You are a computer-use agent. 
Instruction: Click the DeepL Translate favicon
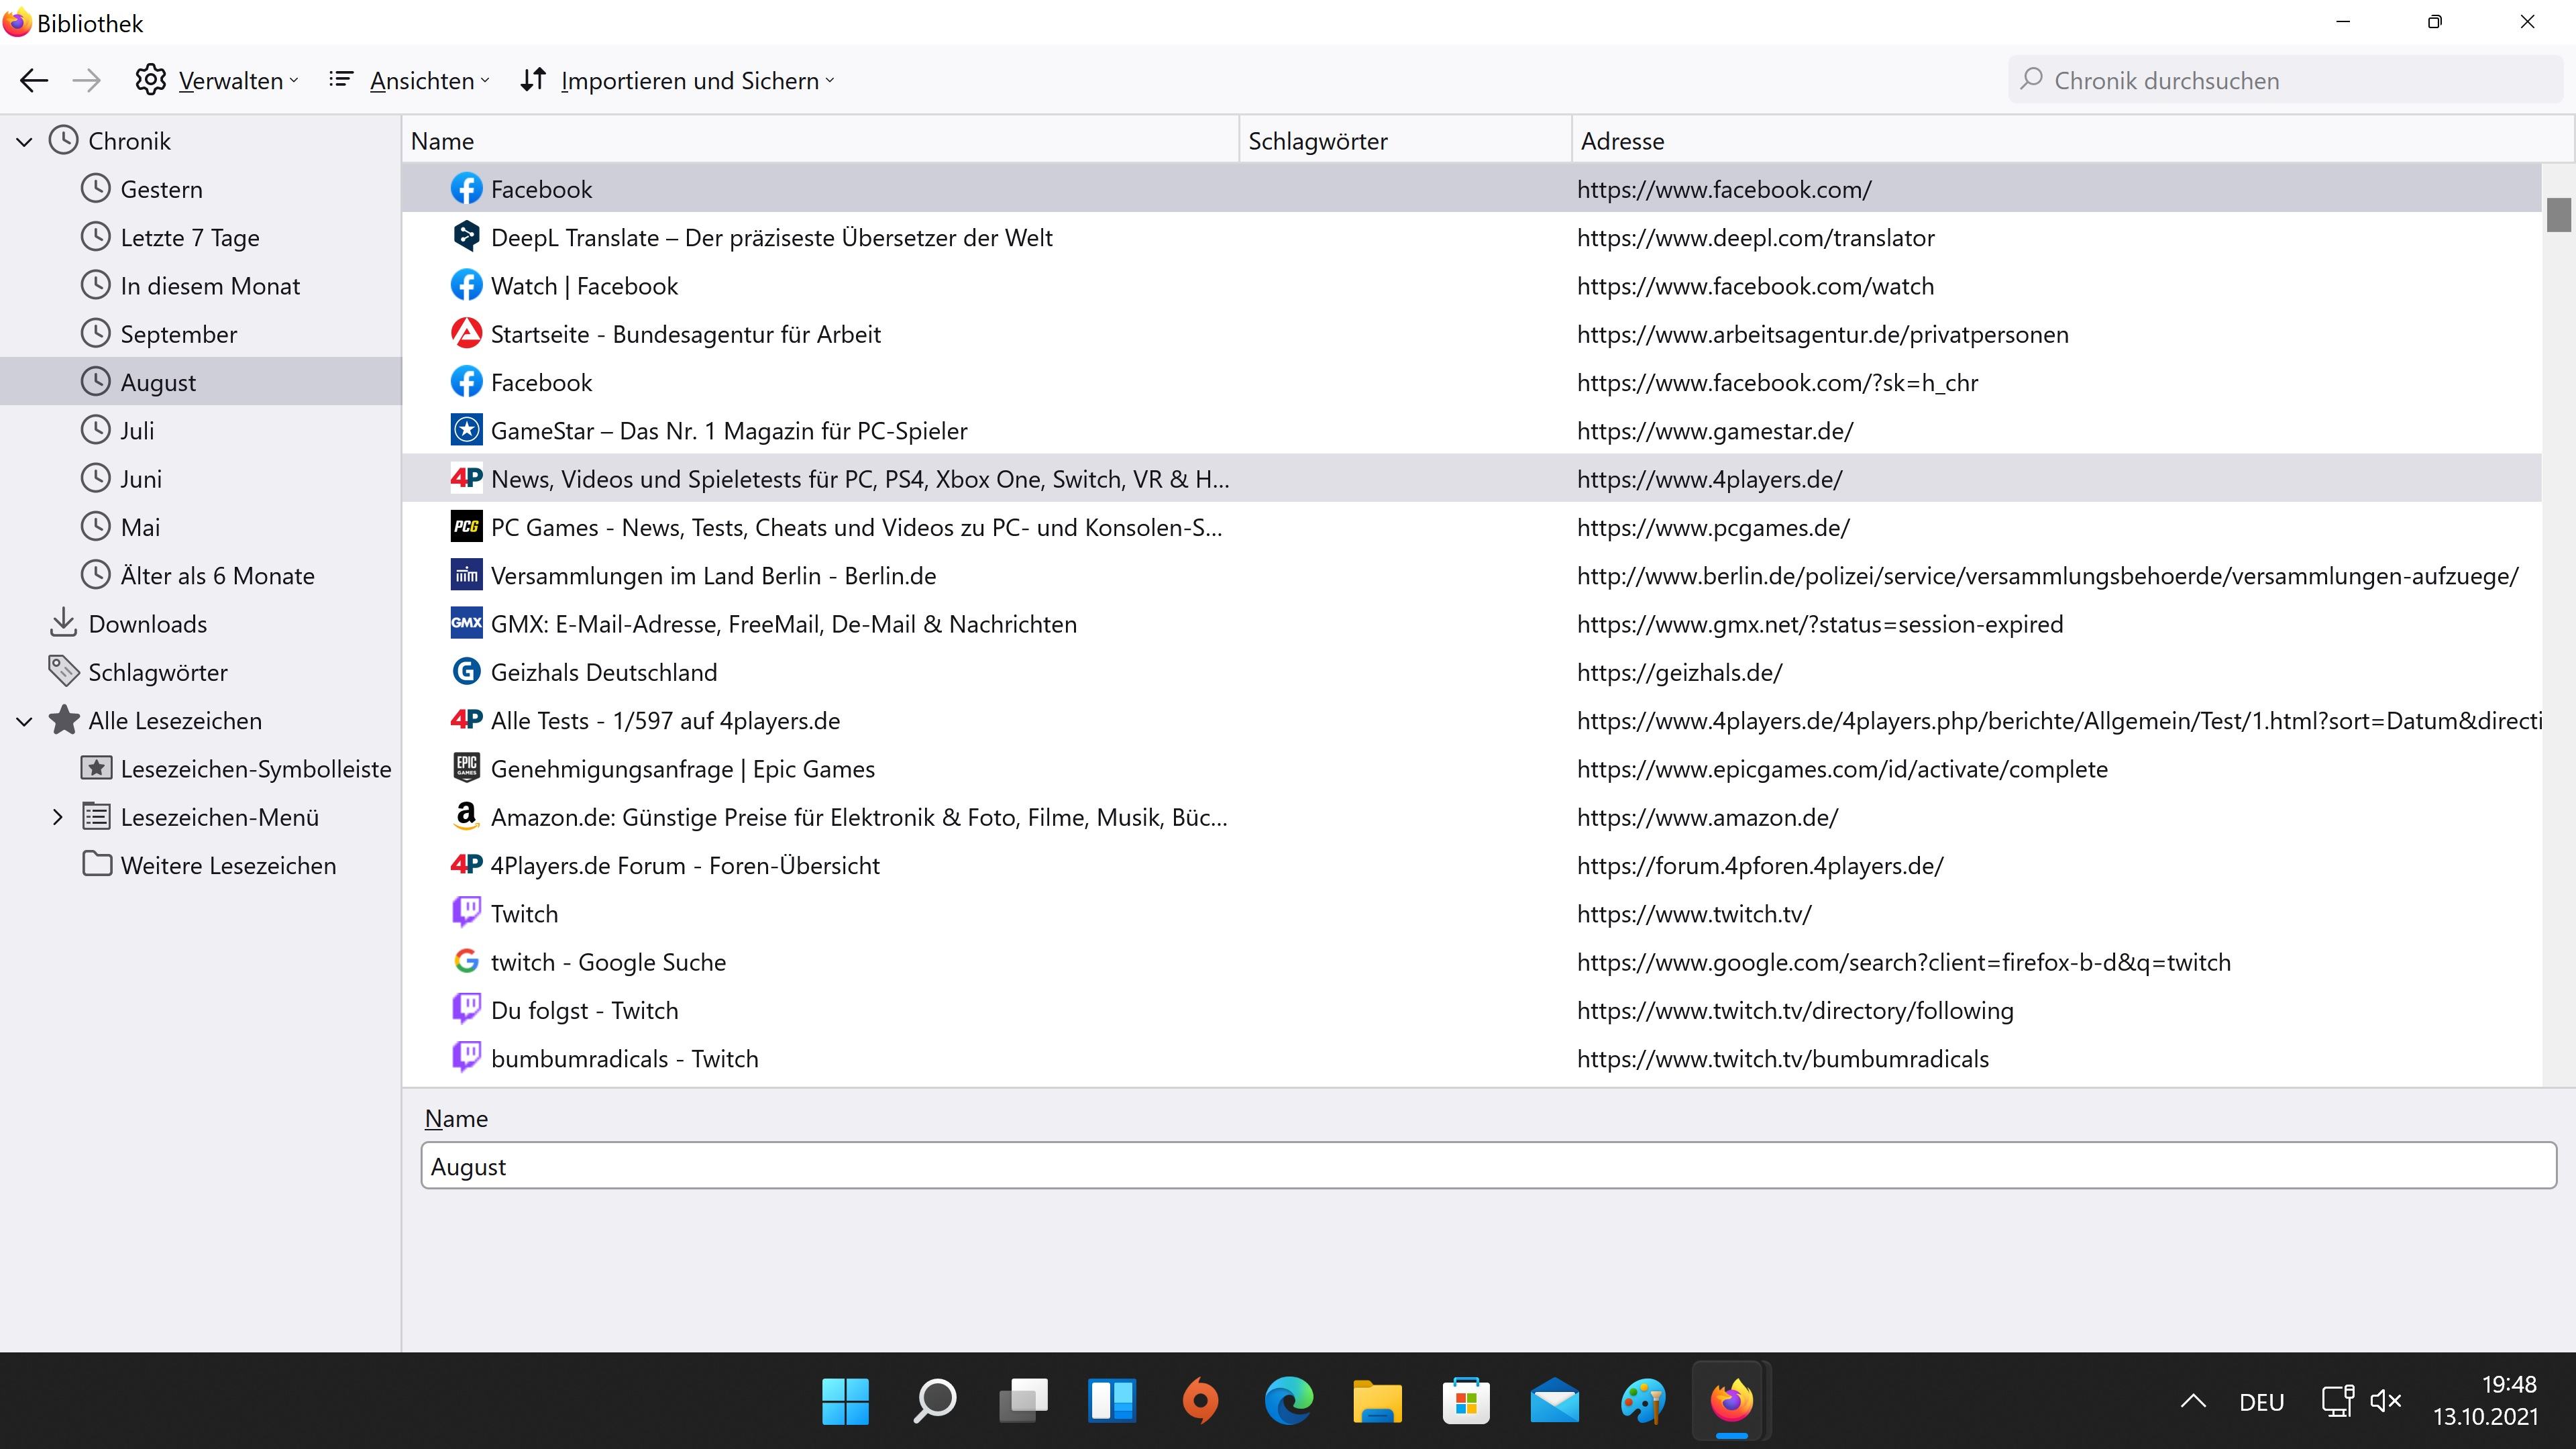(466, 237)
